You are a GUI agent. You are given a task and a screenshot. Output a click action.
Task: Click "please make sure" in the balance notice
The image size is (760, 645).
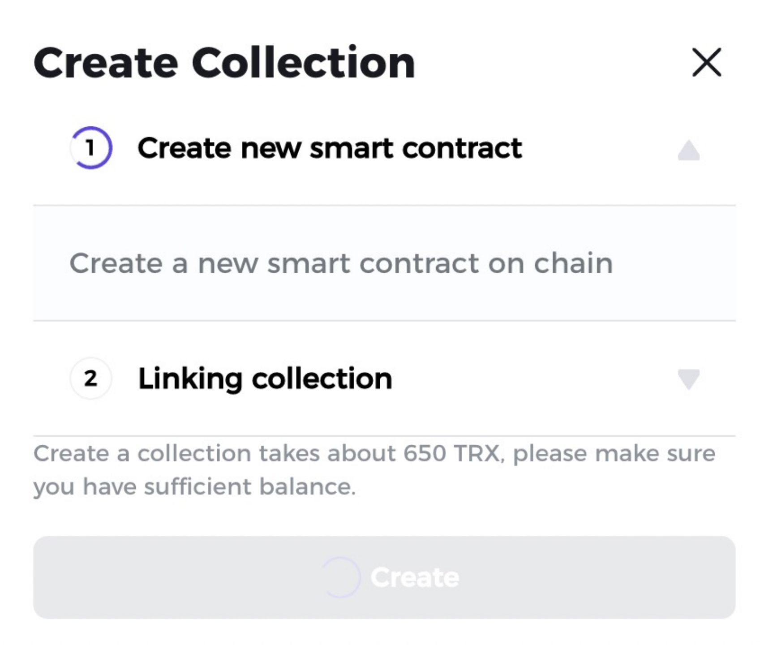pos(614,453)
